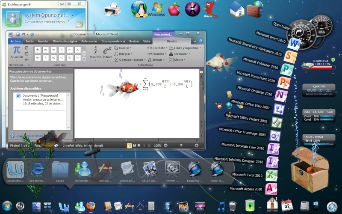The width and height of the screenshot is (342, 214).
Task: Click the Undo arrow in Word title bar
Action: click(x=24, y=35)
